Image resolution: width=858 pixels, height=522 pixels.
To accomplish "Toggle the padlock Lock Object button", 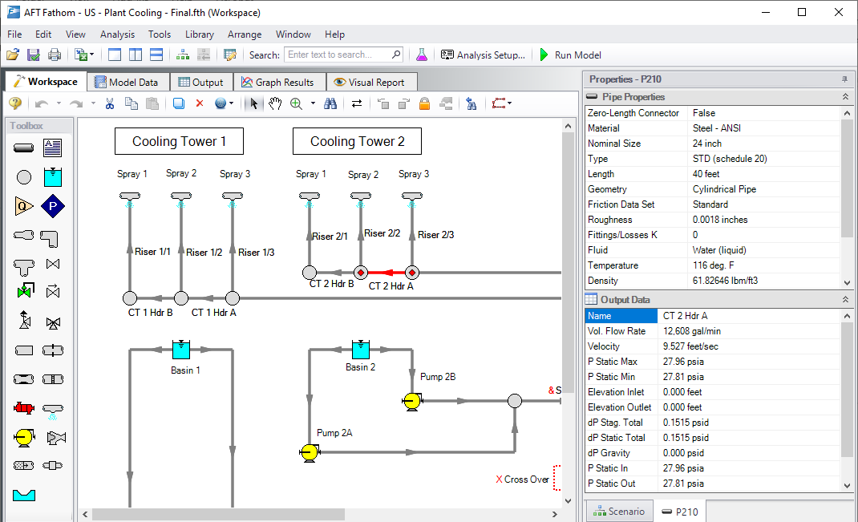I will pyautogui.click(x=424, y=103).
